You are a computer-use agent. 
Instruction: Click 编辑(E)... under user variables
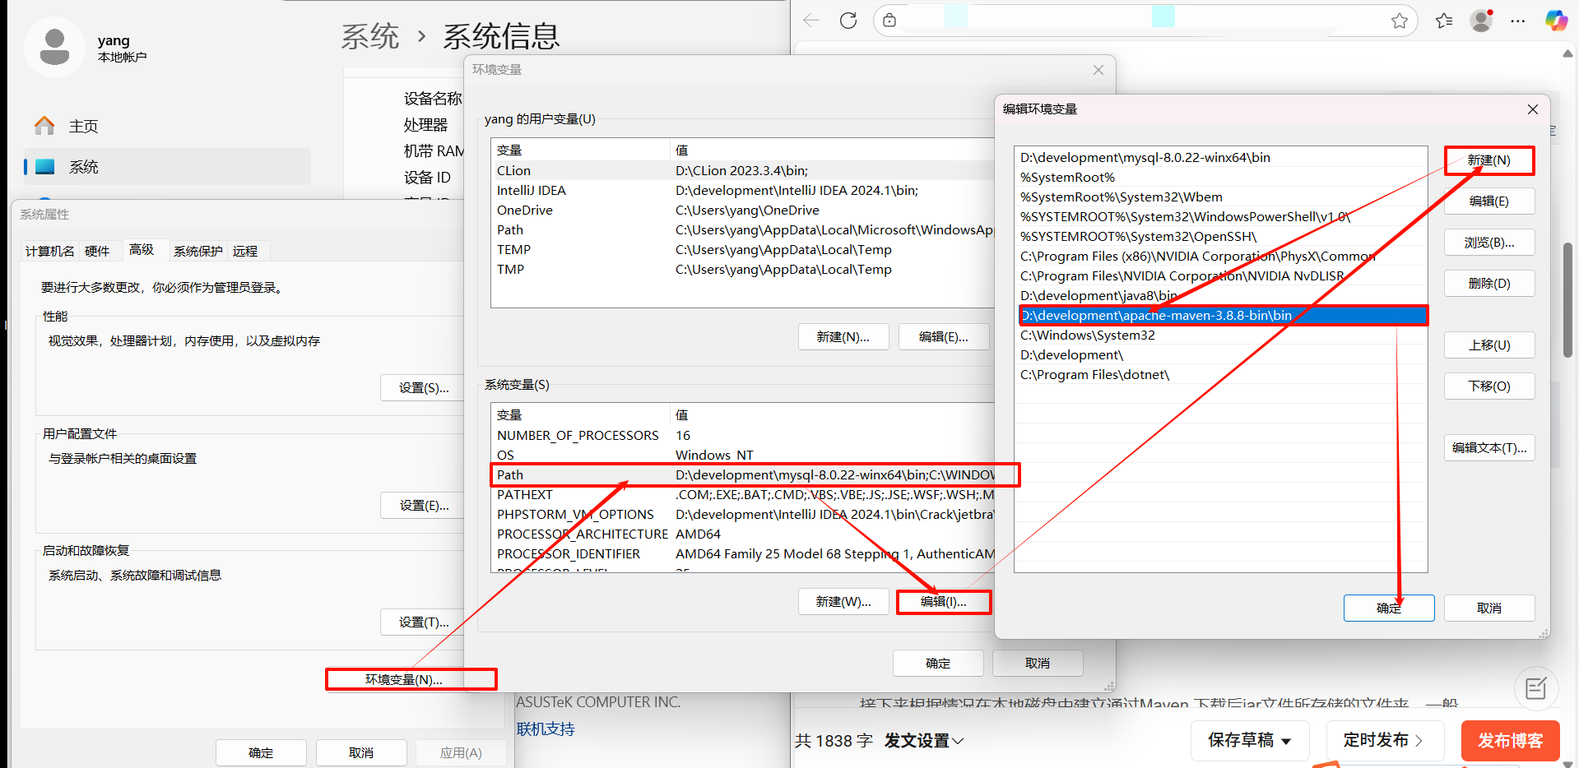(x=944, y=337)
